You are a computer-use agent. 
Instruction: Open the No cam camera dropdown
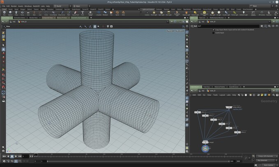click(x=180, y=31)
